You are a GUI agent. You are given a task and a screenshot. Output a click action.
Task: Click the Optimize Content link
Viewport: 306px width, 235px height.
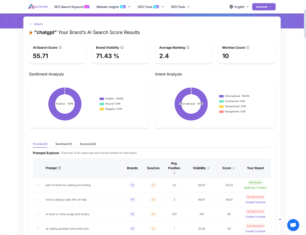[255, 188]
